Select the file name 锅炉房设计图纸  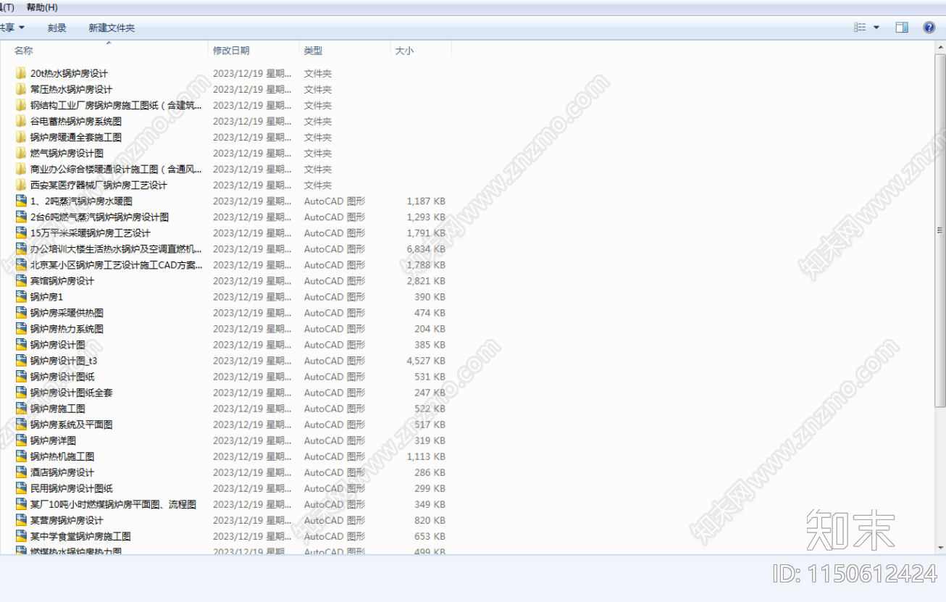click(x=62, y=377)
